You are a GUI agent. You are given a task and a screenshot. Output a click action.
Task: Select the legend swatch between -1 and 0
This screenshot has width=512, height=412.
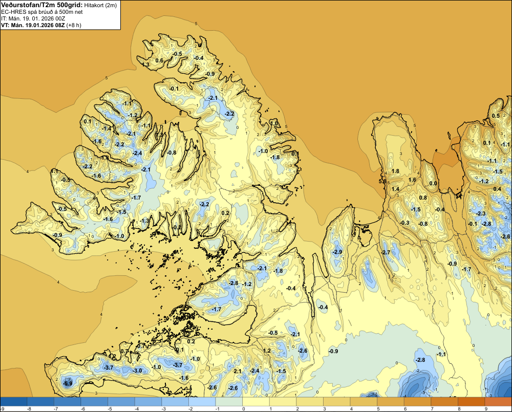point(229,402)
